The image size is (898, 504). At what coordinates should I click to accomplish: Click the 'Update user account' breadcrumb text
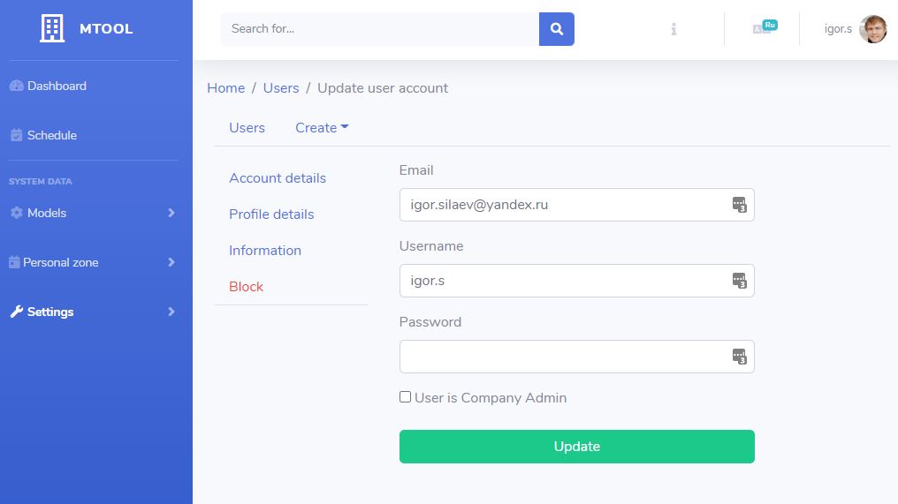383,88
